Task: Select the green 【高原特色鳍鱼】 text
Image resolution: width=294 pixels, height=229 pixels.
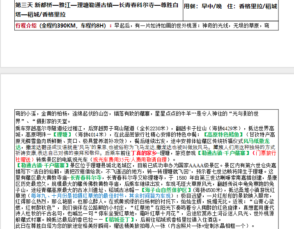Action: pyautogui.click(x=222, y=134)
